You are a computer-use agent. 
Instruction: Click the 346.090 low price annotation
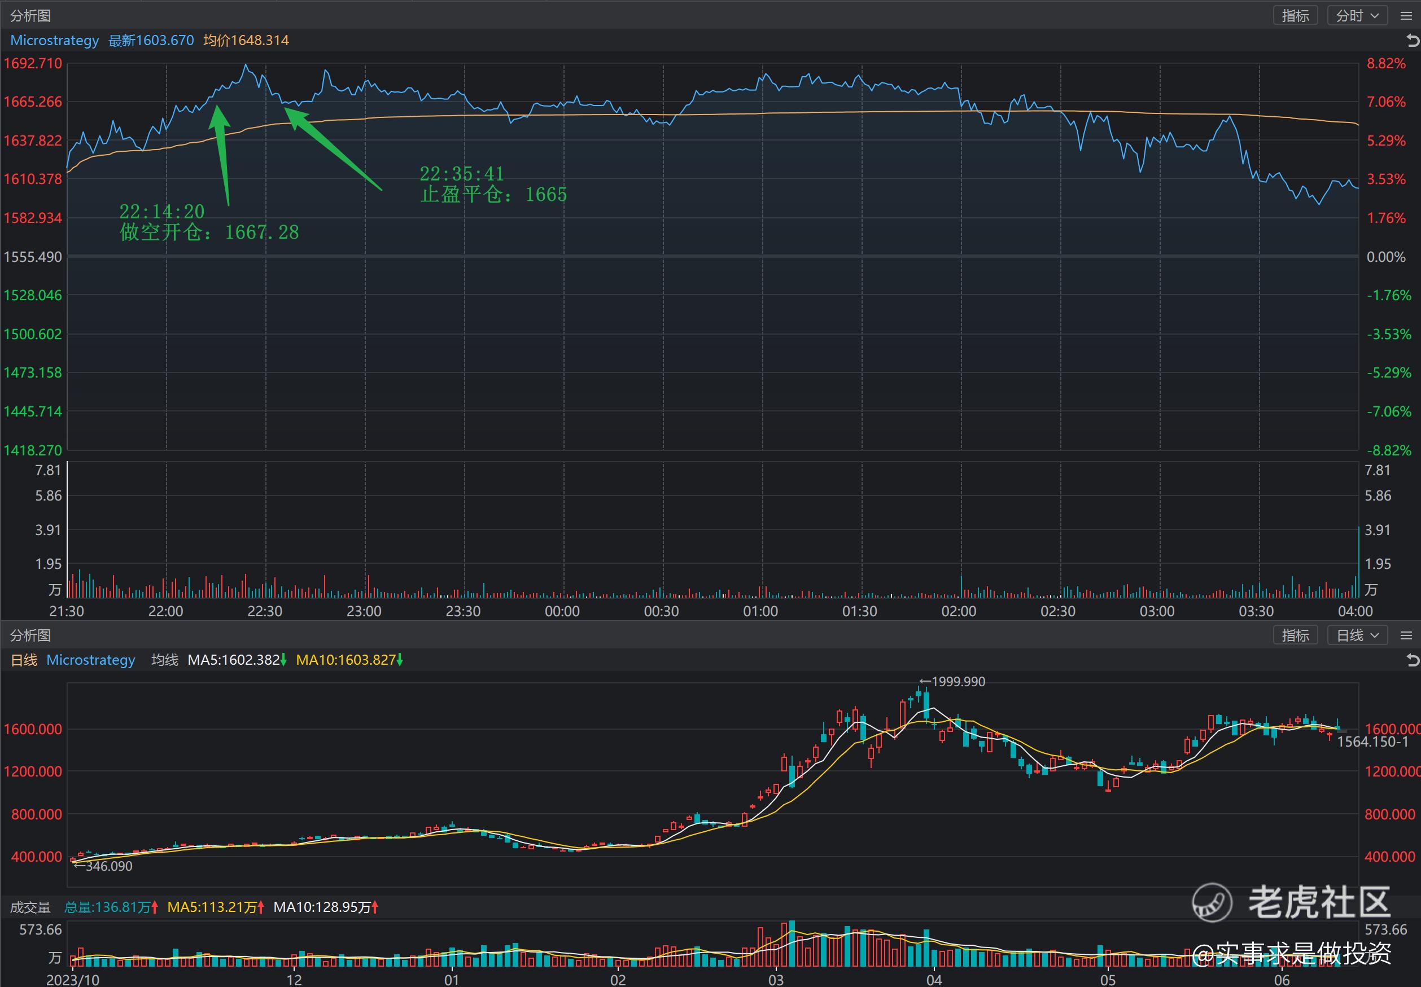103,866
